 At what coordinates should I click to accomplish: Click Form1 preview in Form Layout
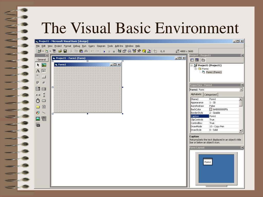pos(208,162)
